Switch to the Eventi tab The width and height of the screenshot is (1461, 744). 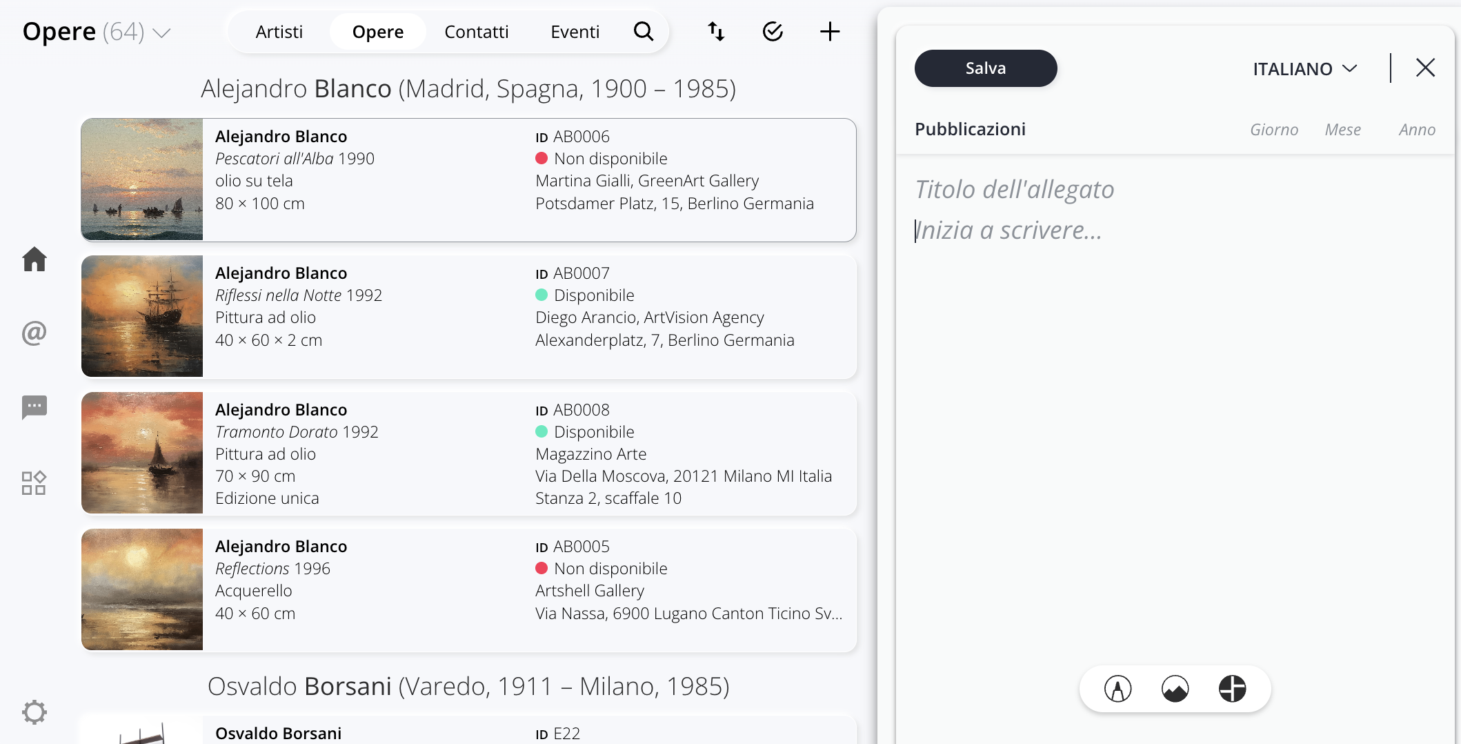pyautogui.click(x=575, y=32)
